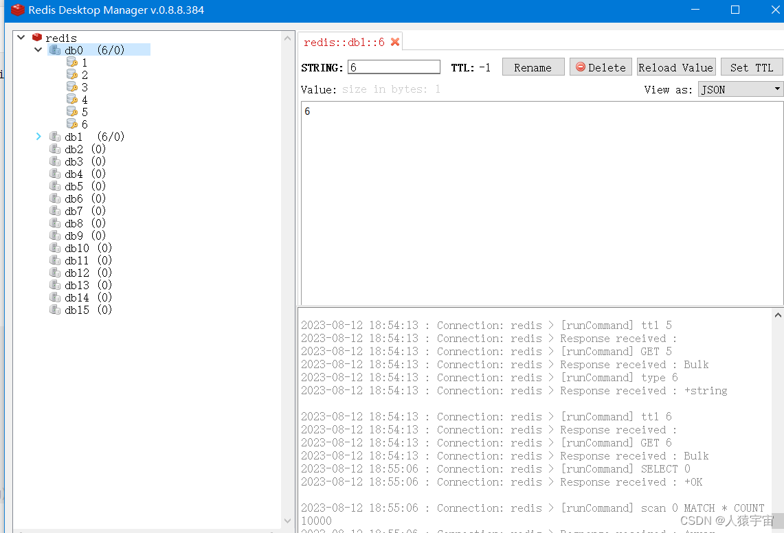Select key 1 in db0
The width and height of the screenshot is (784, 533).
coord(85,63)
